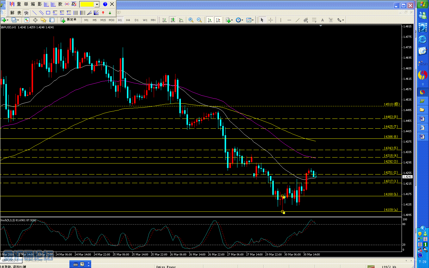Screen dimensions: 429x268
Task: Select the rectangle drawing tool
Action: tap(48, 13)
